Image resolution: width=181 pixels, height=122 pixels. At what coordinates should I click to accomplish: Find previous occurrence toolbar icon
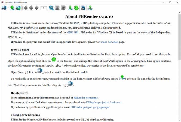coord(57,8)
